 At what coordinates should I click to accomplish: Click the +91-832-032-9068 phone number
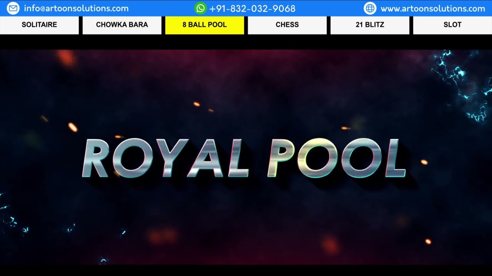[252, 8]
